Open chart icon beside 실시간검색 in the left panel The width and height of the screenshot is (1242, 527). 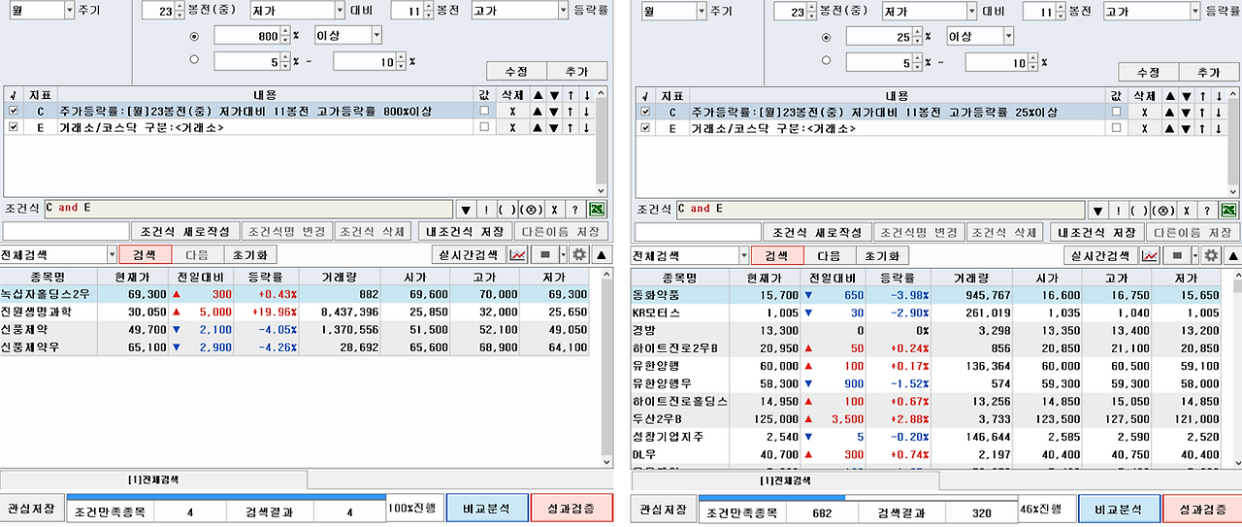pos(518,254)
